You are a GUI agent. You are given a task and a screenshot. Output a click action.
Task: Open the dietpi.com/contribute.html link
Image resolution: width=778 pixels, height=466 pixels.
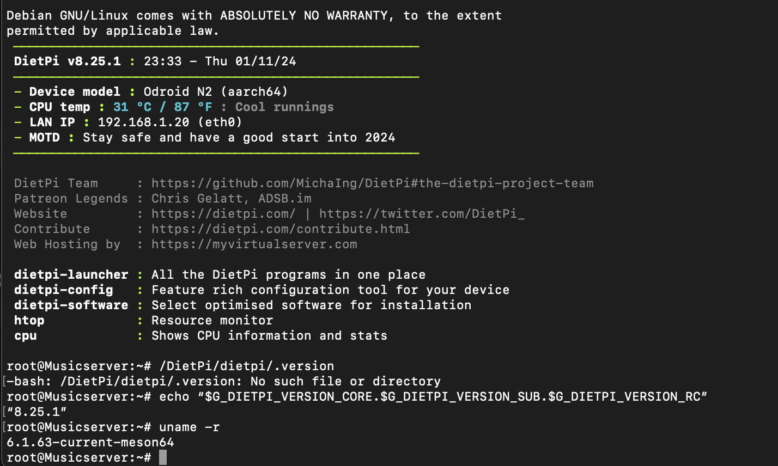tap(281, 229)
